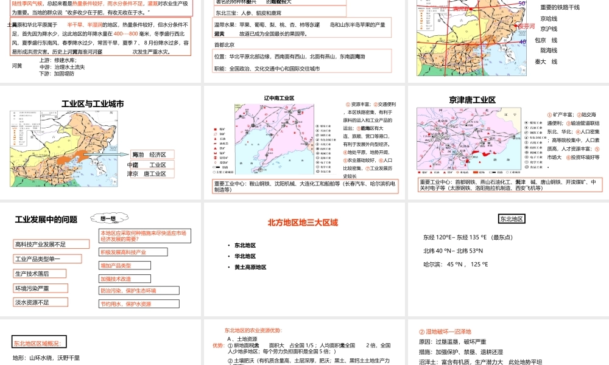Click the 东北地区区域概况 boxed heading
Screen dimensions: 609x365
point(39,342)
